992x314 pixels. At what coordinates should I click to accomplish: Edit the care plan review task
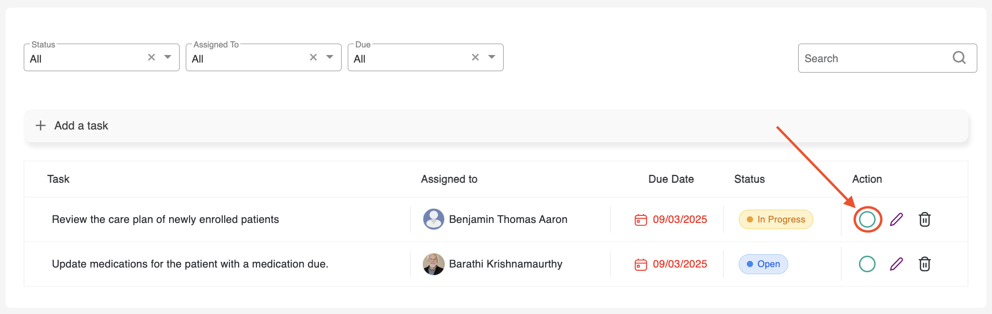pos(896,219)
